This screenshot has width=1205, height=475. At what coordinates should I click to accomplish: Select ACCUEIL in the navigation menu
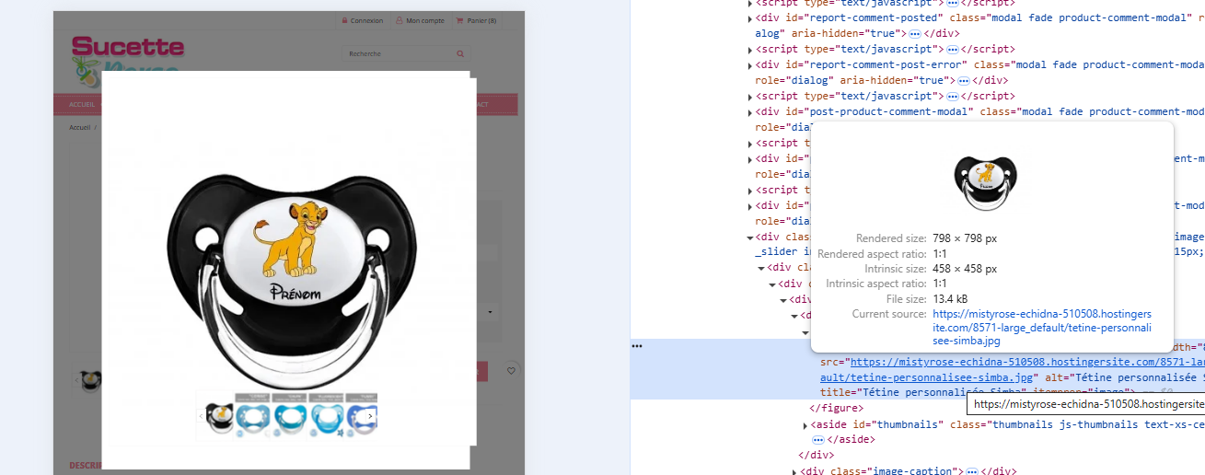82,105
